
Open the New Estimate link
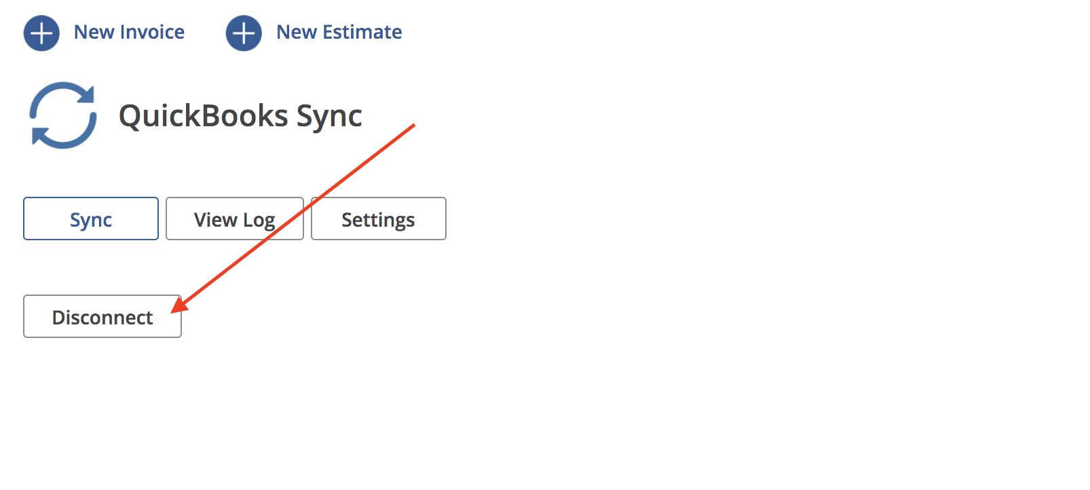338,32
